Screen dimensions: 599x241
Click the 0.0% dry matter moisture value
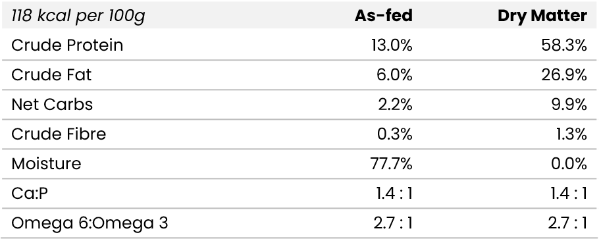(569, 164)
